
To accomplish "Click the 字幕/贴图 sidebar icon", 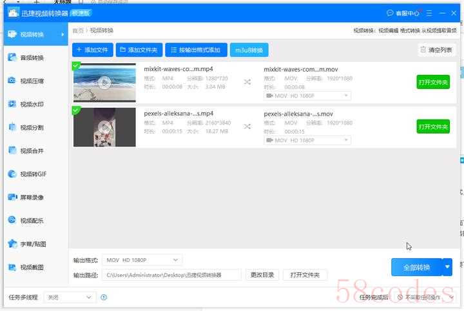I will (x=12, y=243).
